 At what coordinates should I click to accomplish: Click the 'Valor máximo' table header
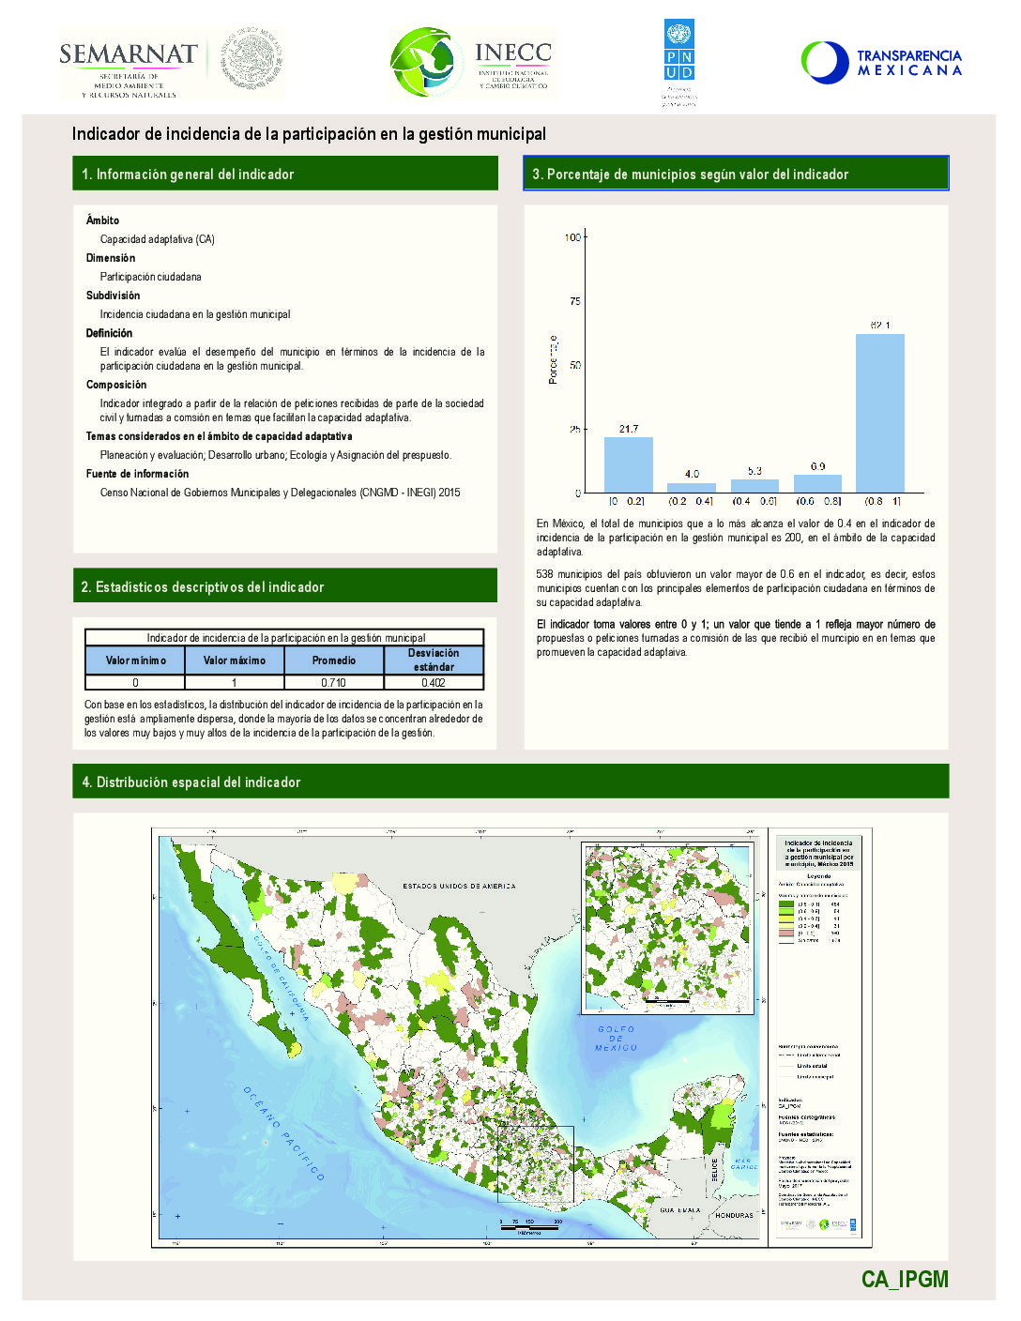coord(235,660)
